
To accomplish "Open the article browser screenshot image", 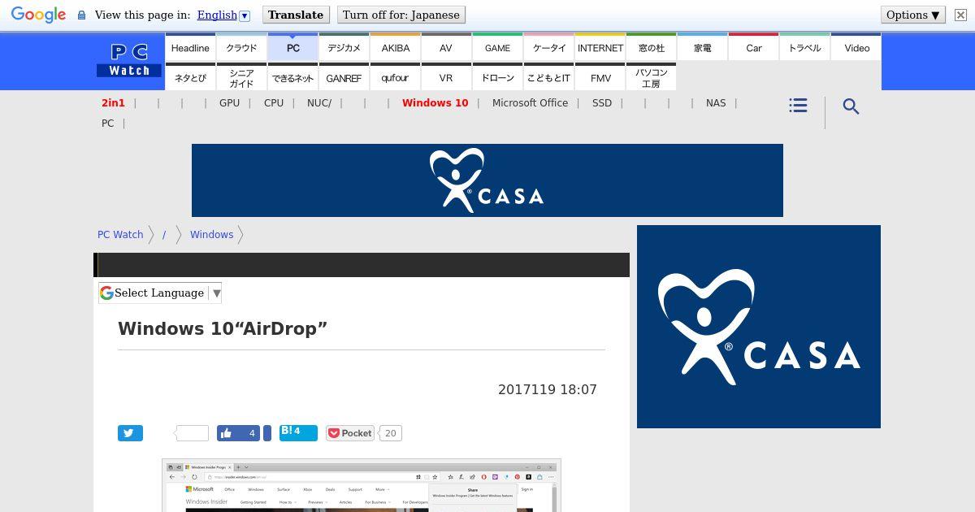I will (x=362, y=486).
